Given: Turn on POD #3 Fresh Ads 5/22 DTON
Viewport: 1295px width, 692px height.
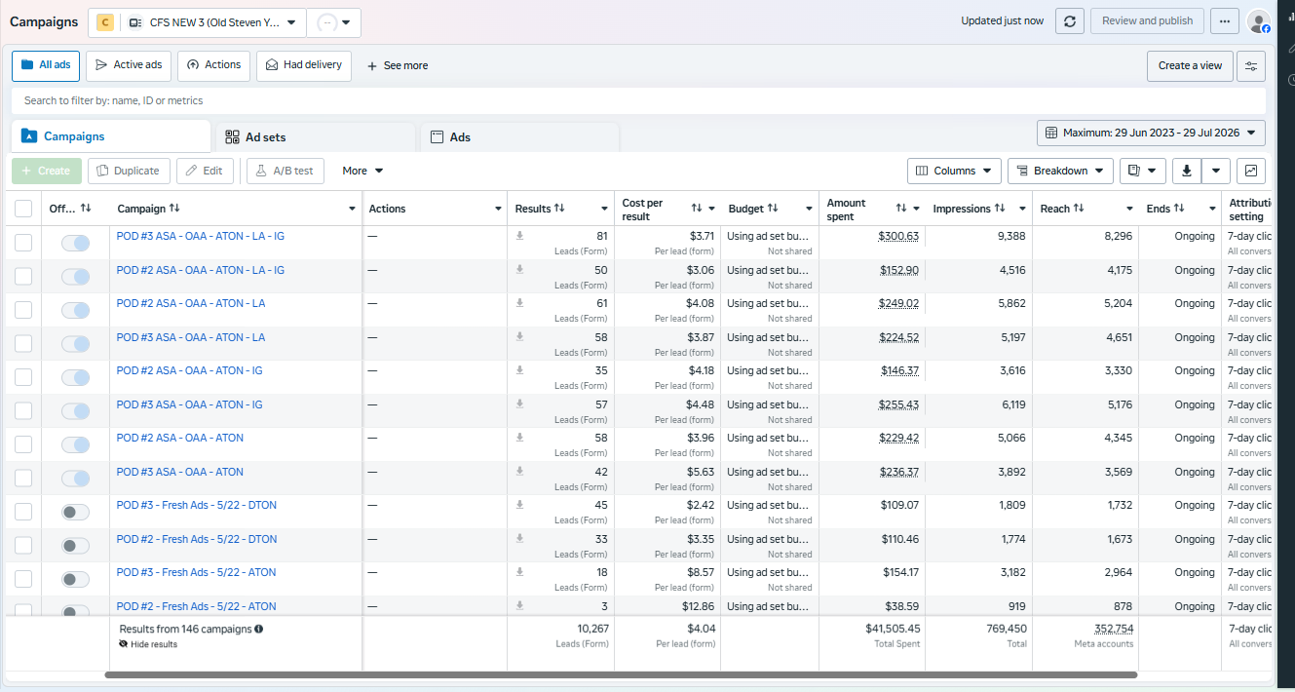Looking at the screenshot, I should pyautogui.click(x=75, y=512).
